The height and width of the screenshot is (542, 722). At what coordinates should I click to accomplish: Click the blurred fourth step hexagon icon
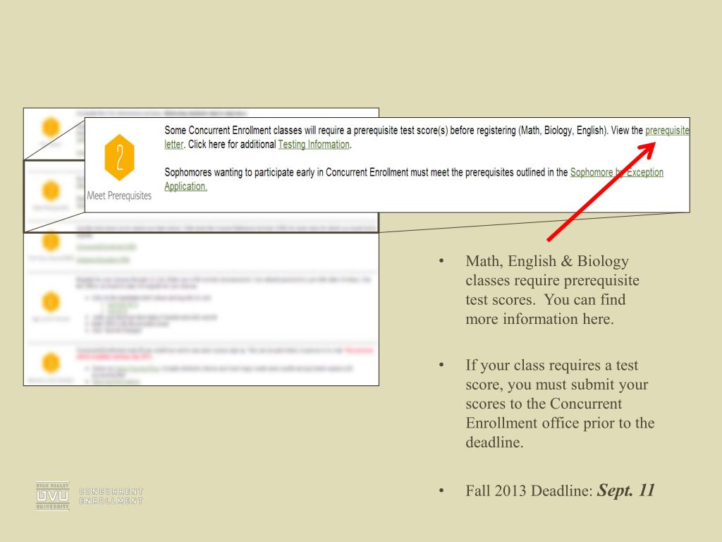point(50,301)
